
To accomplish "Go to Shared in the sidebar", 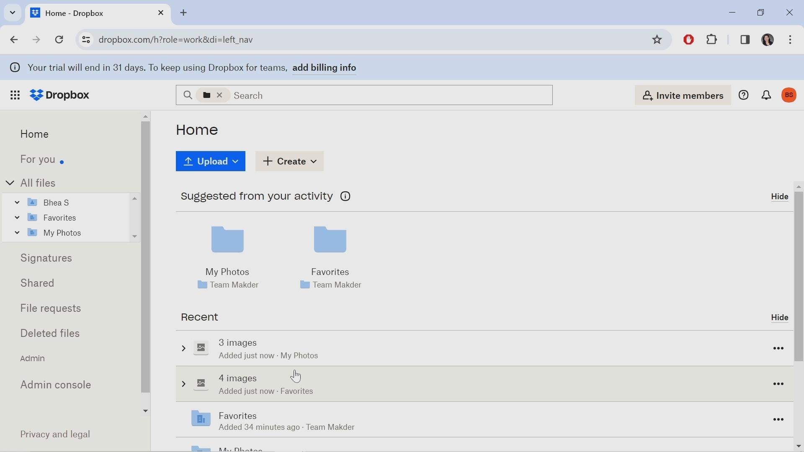I will pos(38,284).
